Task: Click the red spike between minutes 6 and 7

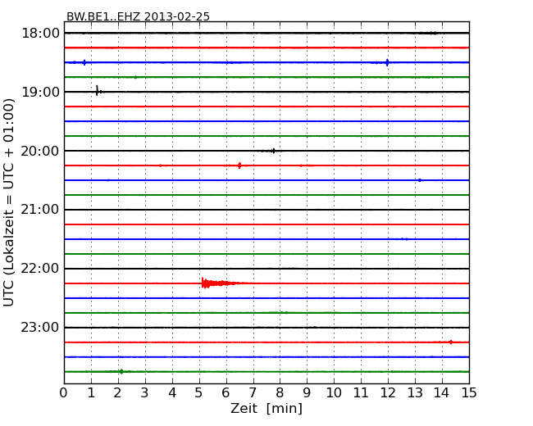Action: [x=239, y=165]
